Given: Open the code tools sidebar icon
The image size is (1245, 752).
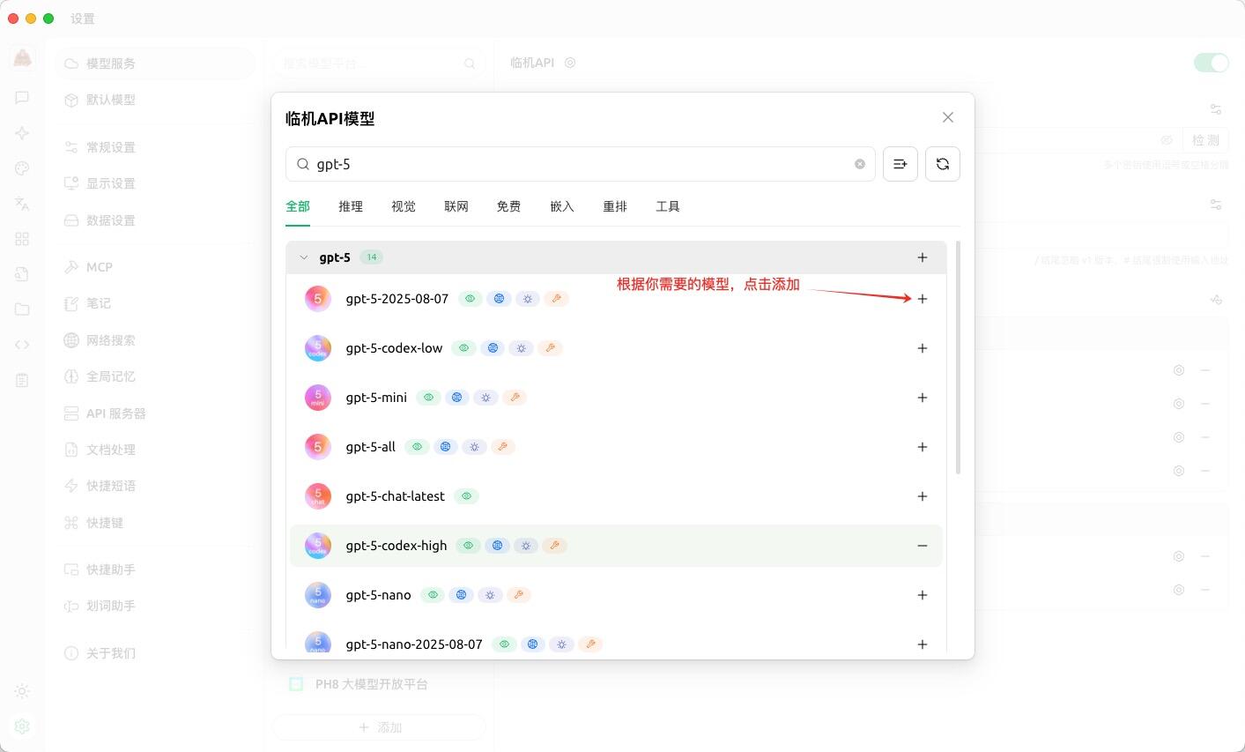Looking at the screenshot, I should (22, 345).
